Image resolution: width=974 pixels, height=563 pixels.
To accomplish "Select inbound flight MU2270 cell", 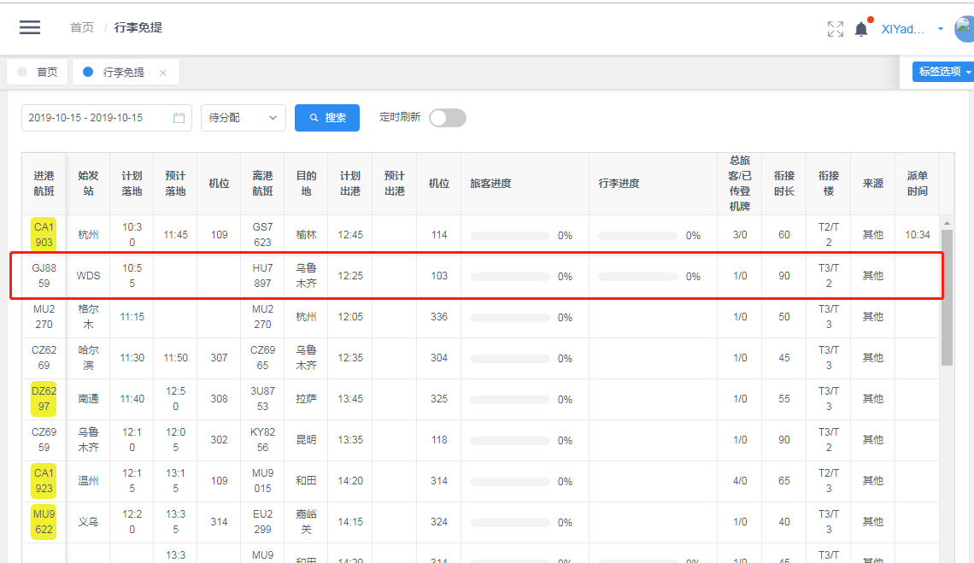I will coord(44,317).
